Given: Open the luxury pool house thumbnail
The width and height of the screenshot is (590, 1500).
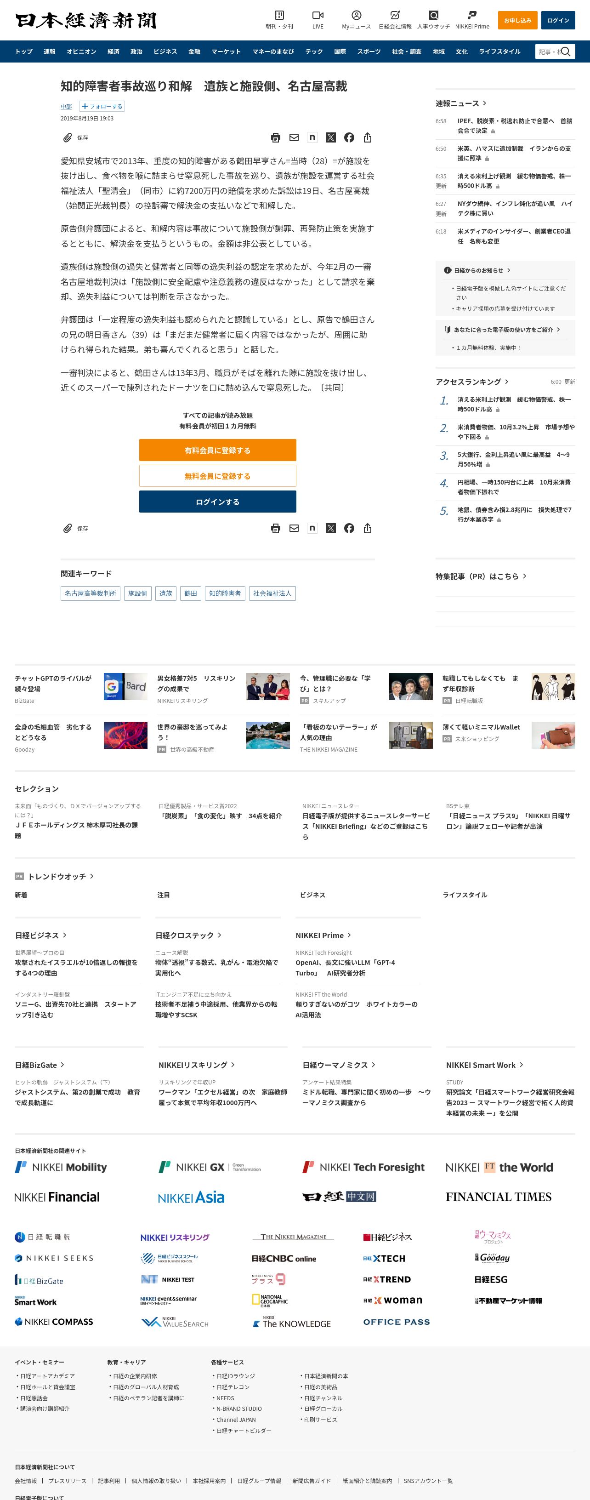Looking at the screenshot, I should [x=267, y=736].
